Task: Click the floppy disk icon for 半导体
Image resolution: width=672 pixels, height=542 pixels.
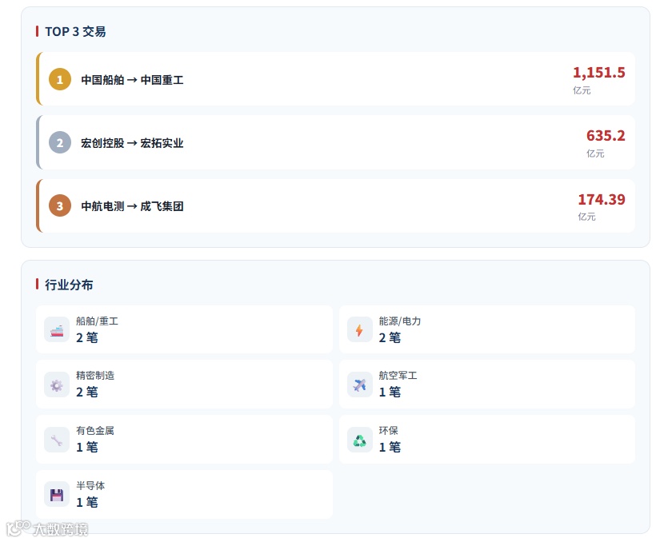Action: pyautogui.click(x=57, y=495)
